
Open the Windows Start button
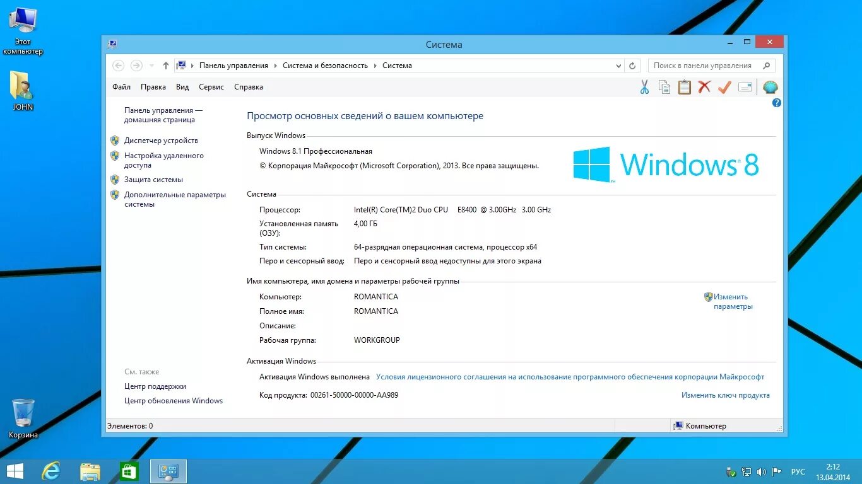click(15, 471)
